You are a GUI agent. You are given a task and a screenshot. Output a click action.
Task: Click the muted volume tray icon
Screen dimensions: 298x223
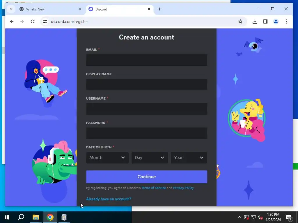click(260, 217)
